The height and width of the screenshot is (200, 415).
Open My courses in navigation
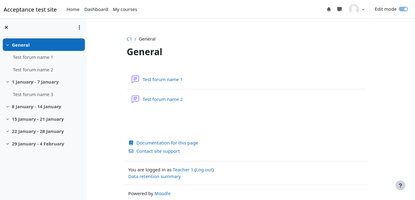(x=125, y=9)
